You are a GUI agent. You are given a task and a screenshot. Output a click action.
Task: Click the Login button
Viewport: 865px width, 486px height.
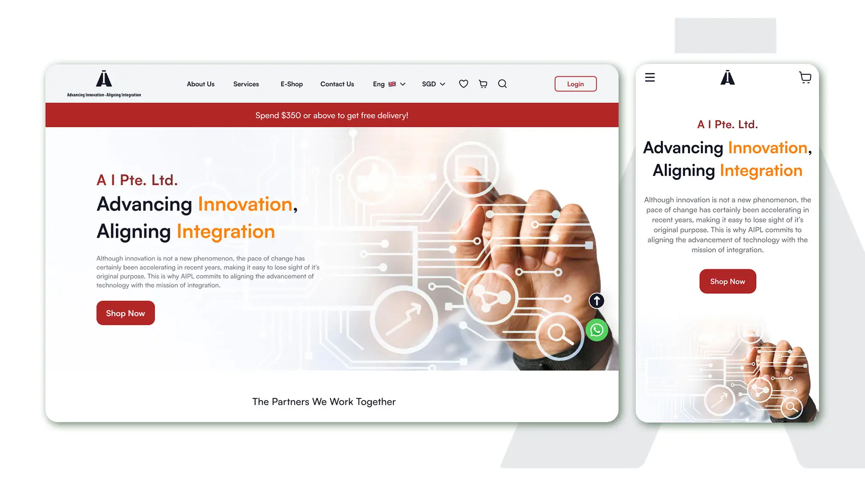tap(575, 84)
